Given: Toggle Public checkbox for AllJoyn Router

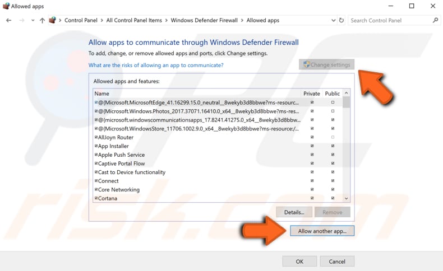Looking at the screenshot, I should click(333, 137).
